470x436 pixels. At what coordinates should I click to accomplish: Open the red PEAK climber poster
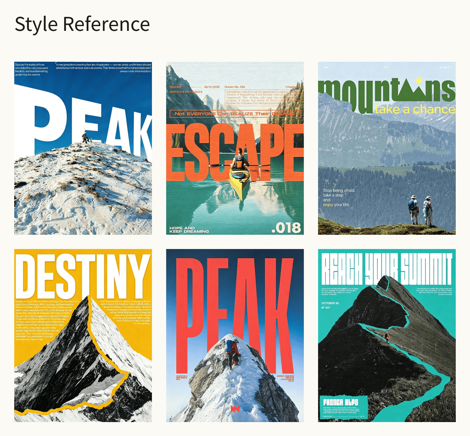click(x=235, y=335)
